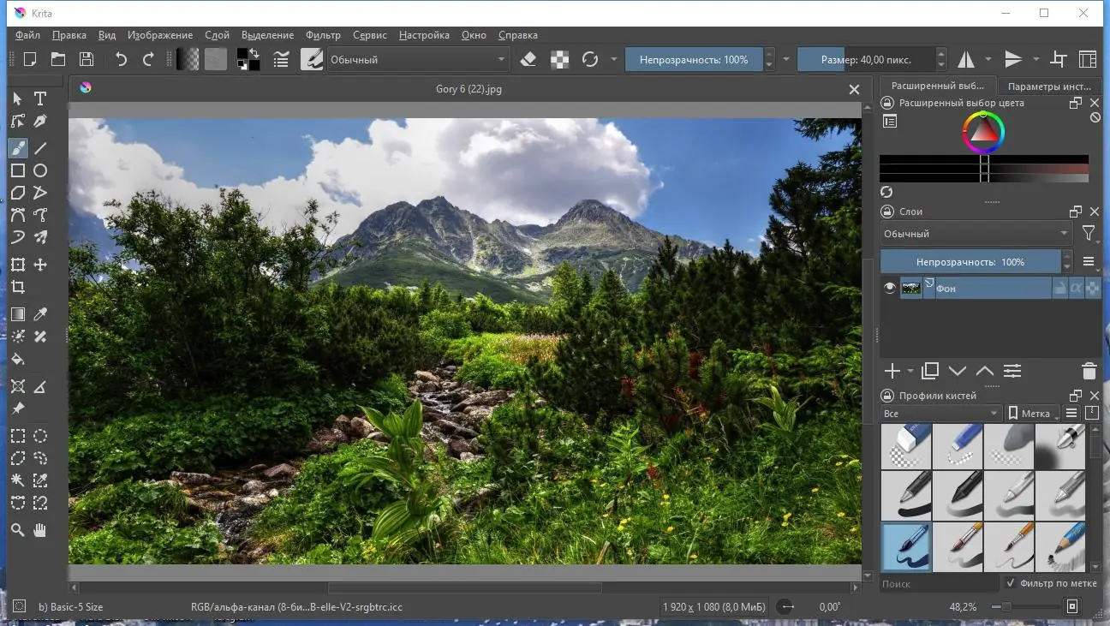The image size is (1110, 626).
Task: Select the Gradient tool
Action: 17,313
